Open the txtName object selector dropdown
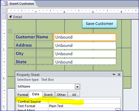This screenshot has width=139, height=111. click(78, 87)
